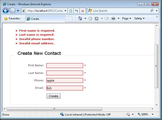Go back using the Back arrow button
The height and width of the screenshot is (120, 162).
[6, 11]
